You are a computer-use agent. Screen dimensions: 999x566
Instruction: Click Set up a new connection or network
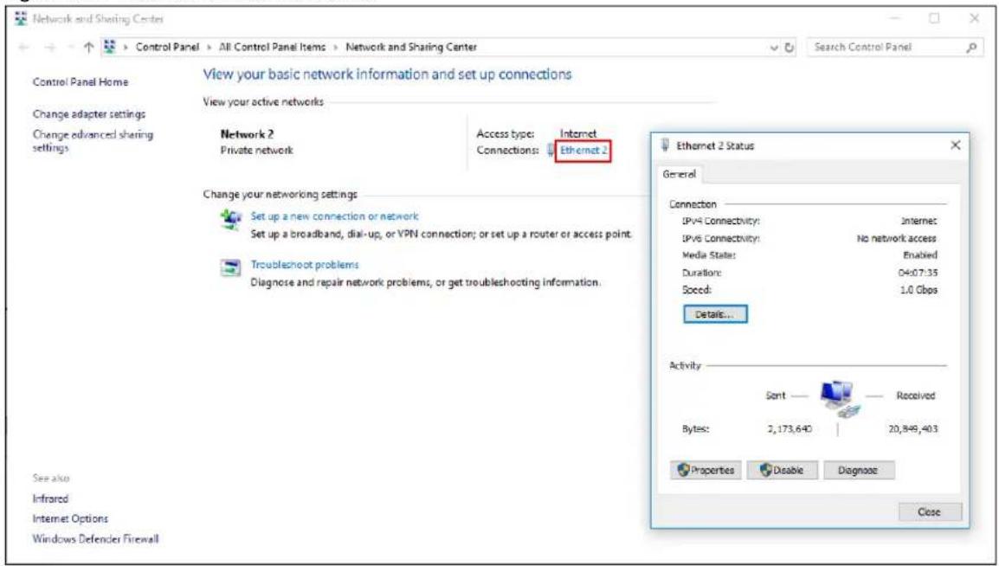[334, 216]
